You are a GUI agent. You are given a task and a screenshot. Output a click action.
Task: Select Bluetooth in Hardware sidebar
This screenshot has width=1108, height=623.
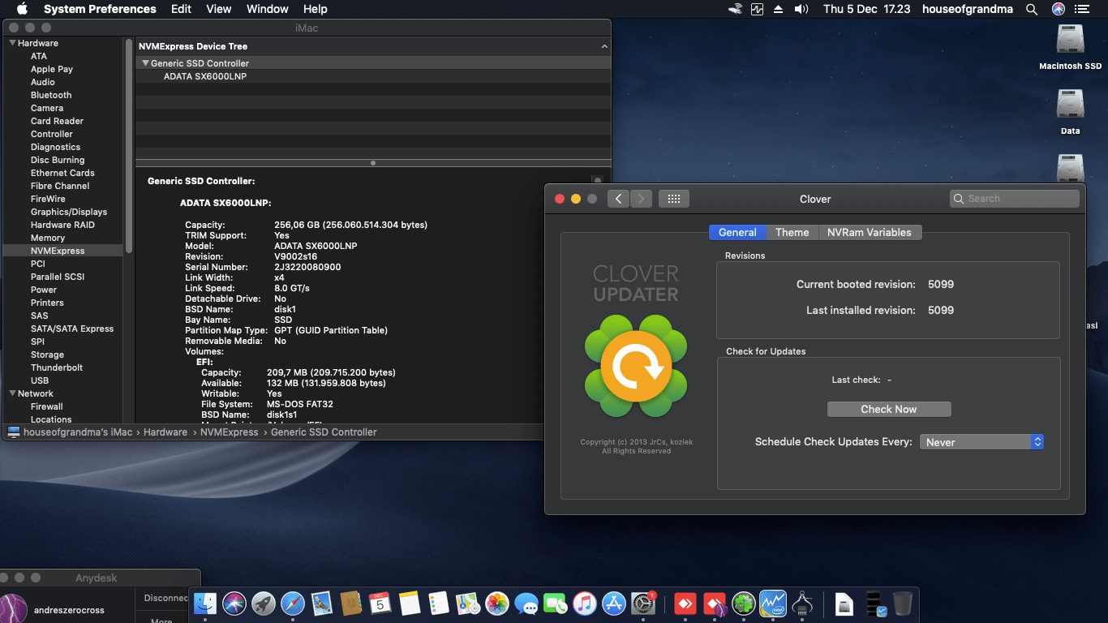pos(51,95)
